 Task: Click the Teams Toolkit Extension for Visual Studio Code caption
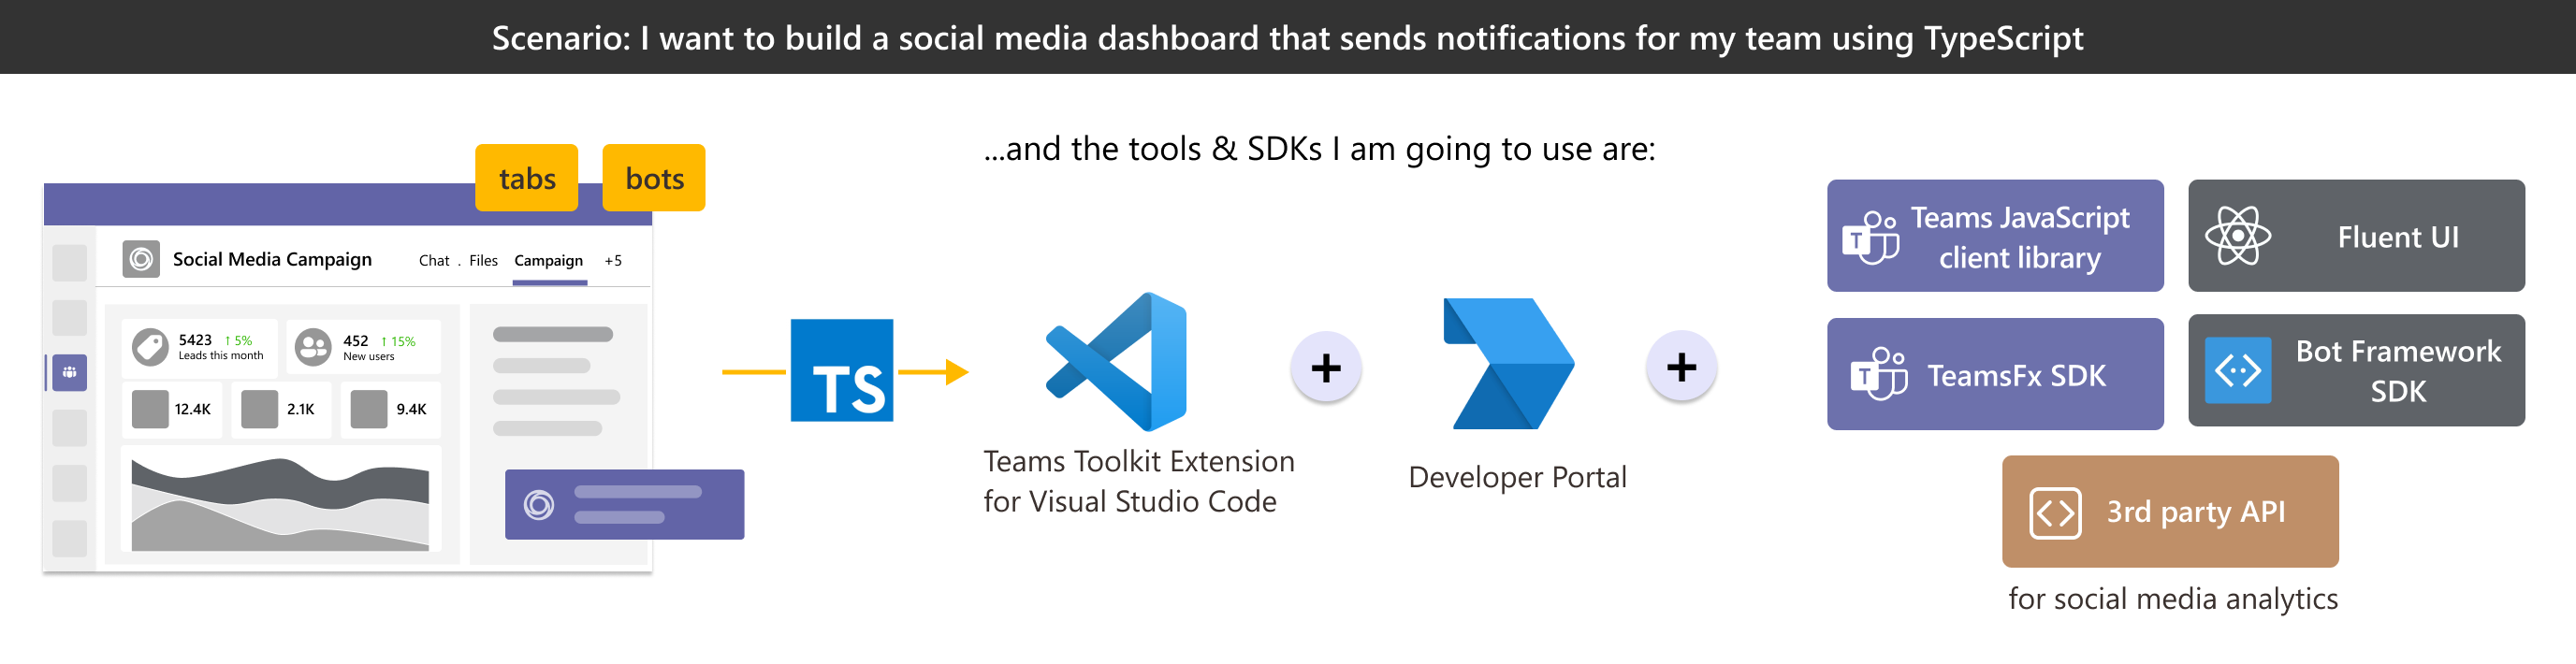click(x=1138, y=482)
